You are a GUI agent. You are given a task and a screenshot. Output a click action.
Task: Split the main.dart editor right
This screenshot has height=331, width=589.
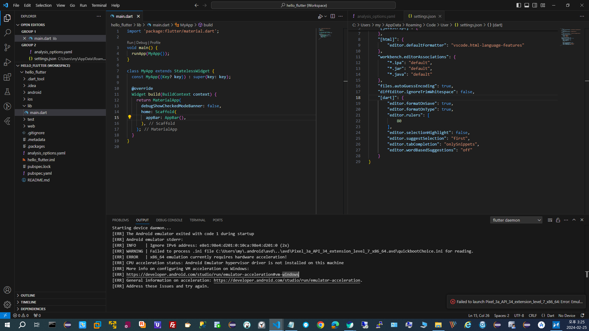coord(333,16)
